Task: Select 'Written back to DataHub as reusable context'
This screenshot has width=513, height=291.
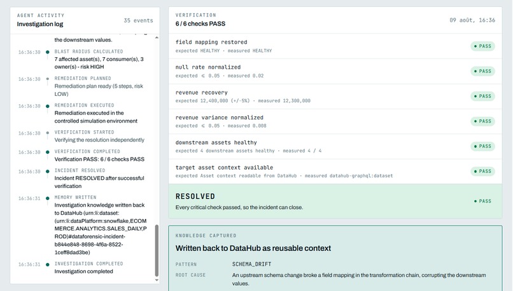Action: click(253, 248)
